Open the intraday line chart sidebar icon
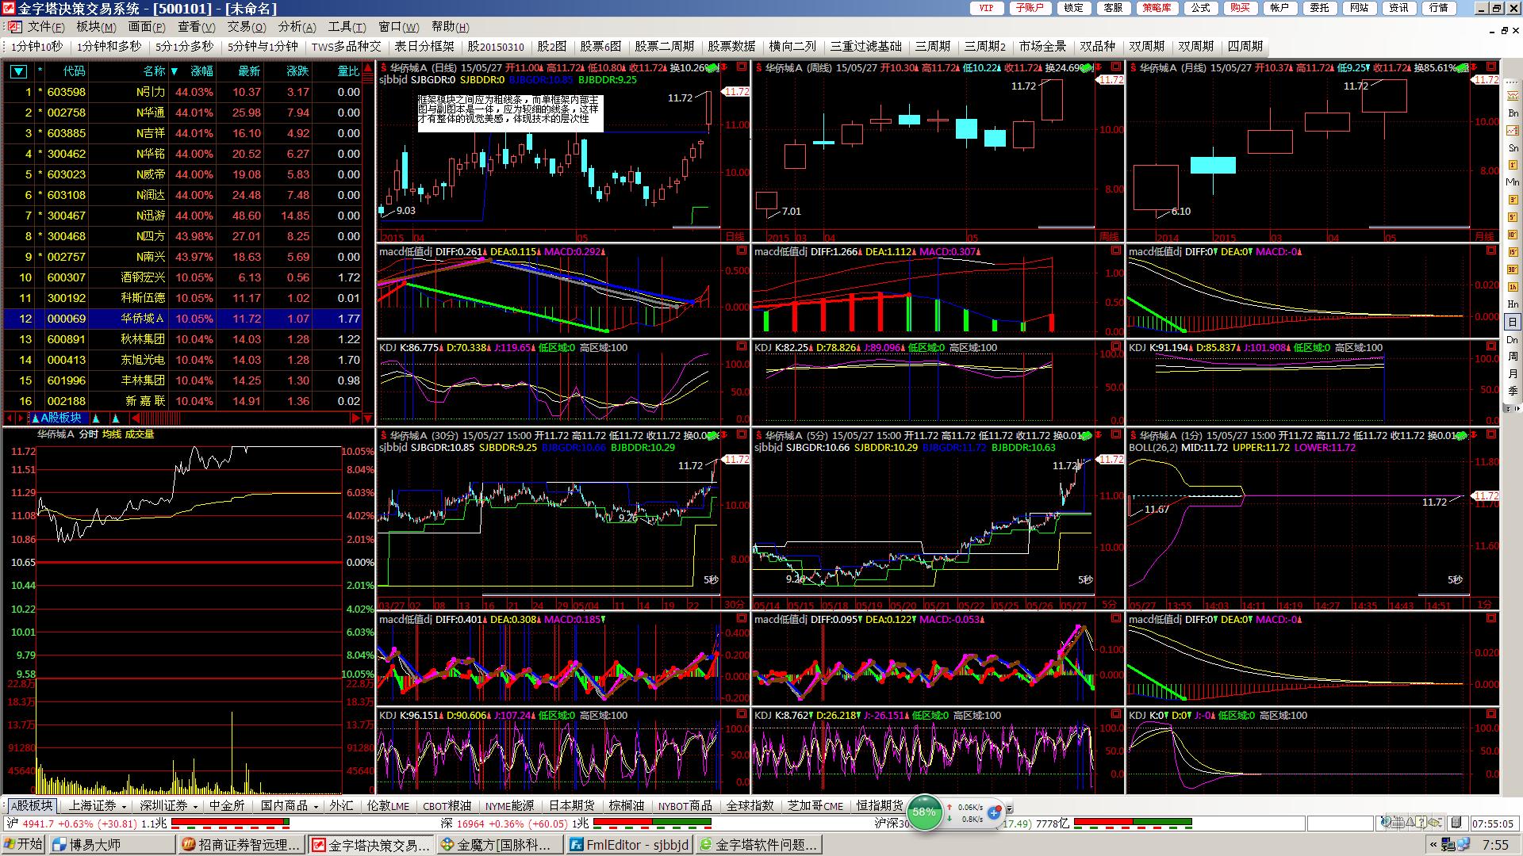Screen dimensions: 1523x856 [1513, 131]
